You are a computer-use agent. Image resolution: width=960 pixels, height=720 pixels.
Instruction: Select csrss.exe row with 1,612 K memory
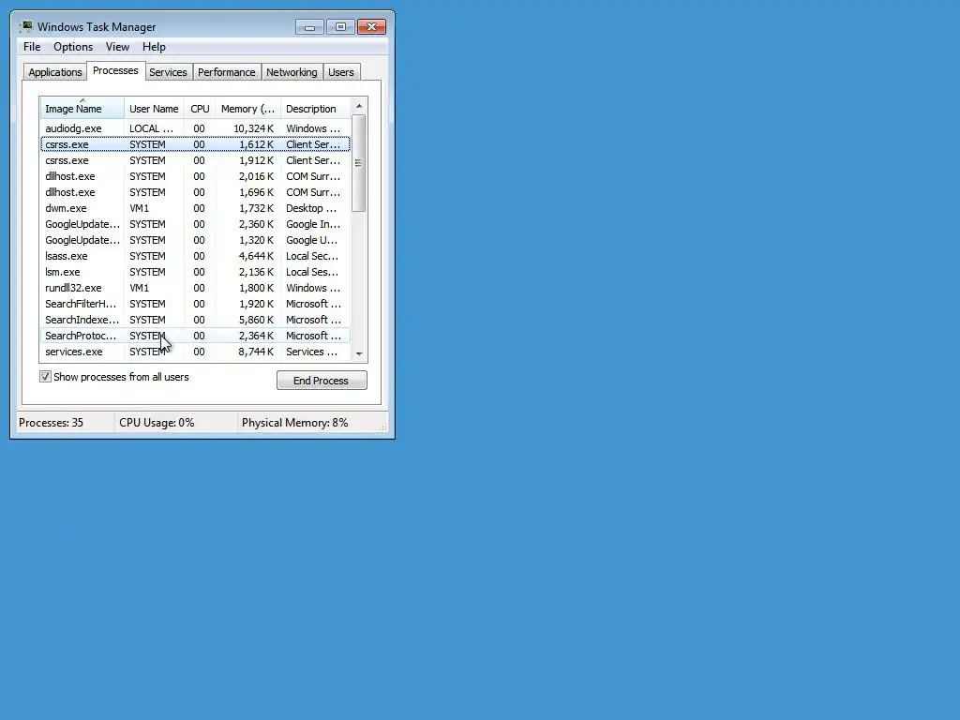tap(195, 144)
